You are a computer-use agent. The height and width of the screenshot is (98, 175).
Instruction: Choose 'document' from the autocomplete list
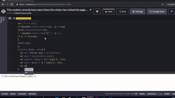tap(29, 69)
